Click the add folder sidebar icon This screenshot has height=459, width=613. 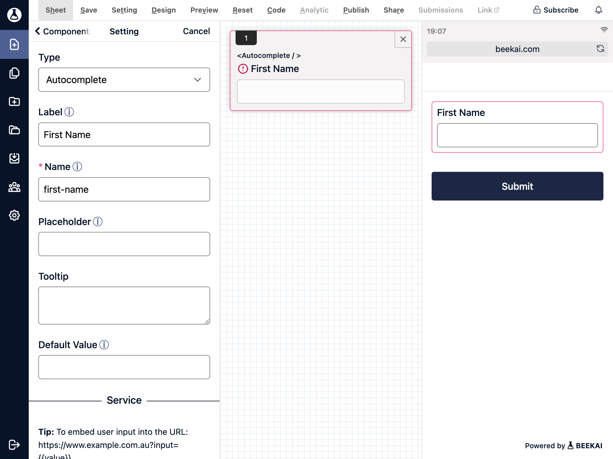point(14,102)
